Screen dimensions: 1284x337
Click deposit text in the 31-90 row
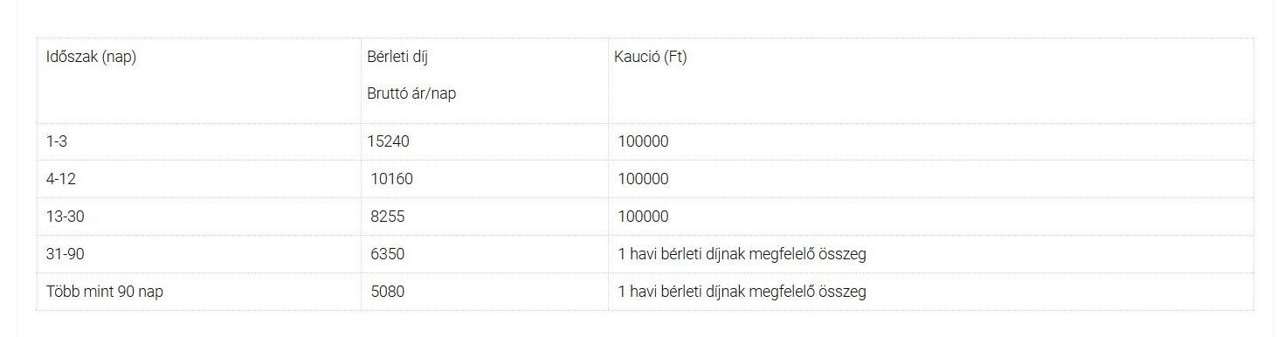742,254
